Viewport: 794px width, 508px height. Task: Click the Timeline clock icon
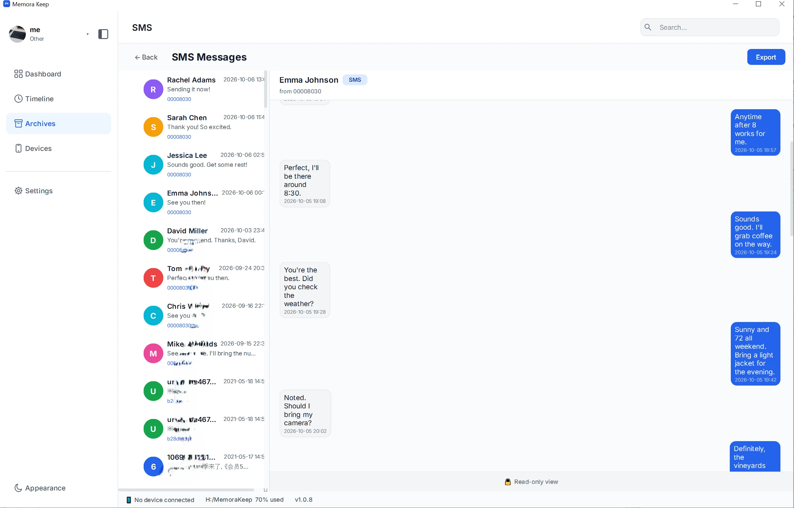click(x=18, y=99)
